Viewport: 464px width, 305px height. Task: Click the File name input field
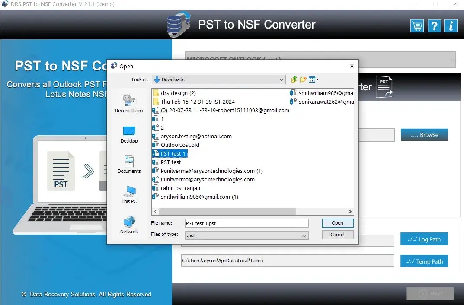pos(246,223)
